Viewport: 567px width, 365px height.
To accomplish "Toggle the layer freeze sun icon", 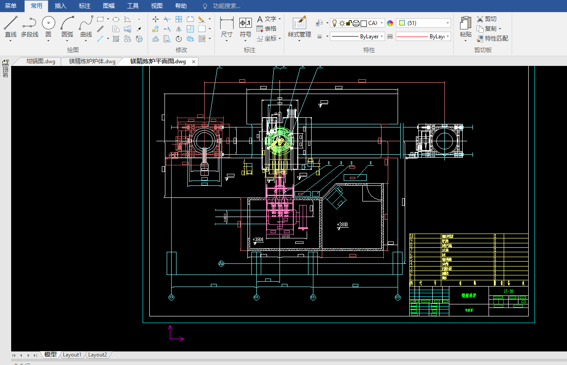I will pyautogui.click(x=341, y=23).
